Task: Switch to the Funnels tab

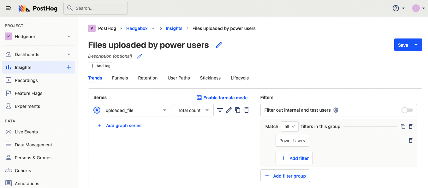Action: [x=120, y=78]
